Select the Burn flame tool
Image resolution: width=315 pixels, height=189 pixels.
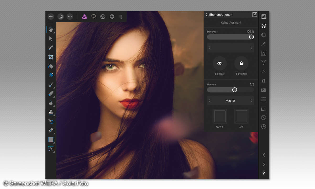coord(51,103)
